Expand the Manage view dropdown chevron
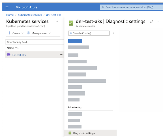 point(49,33)
